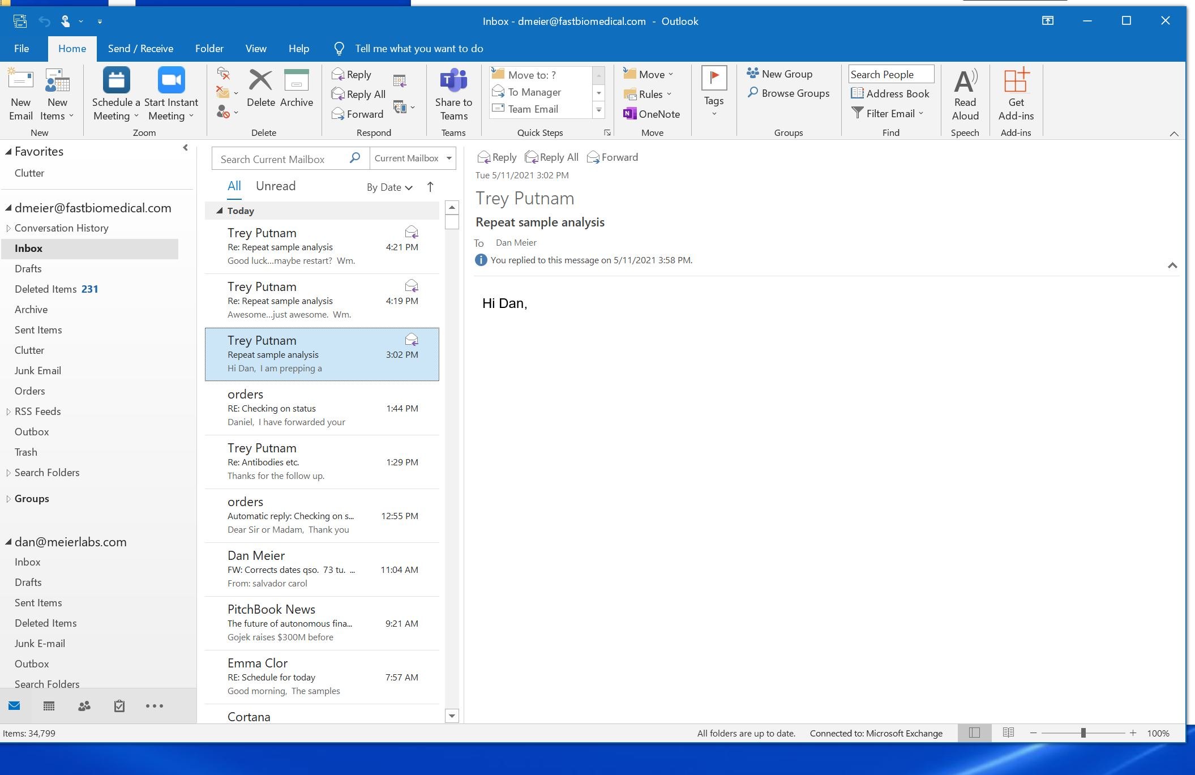Viewport: 1195px width, 775px height.
Task: Expand the Favorites section in sidebar
Action: pos(8,151)
